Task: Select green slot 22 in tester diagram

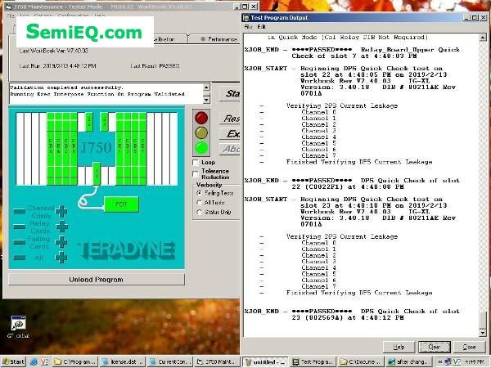Action: tap(89, 121)
